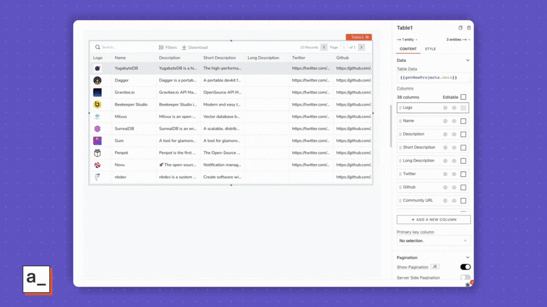Image resolution: width=547 pixels, height=307 pixels.
Task: Click the Beekeeper Studio logo image
Action: pos(97,104)
